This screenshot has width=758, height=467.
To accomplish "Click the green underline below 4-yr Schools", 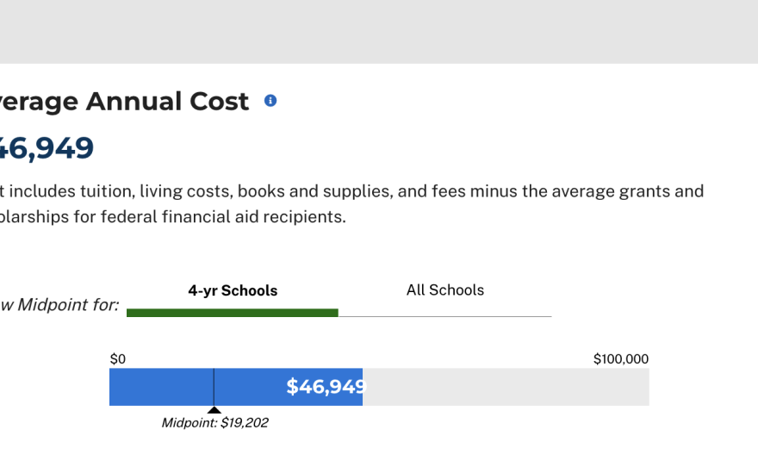I will (x=233, y=313).
